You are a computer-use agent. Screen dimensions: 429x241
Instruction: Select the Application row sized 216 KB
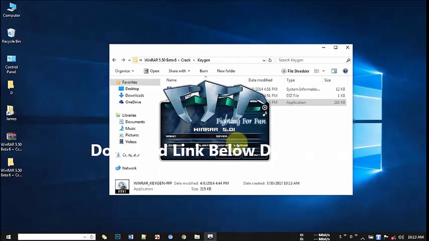256,102
